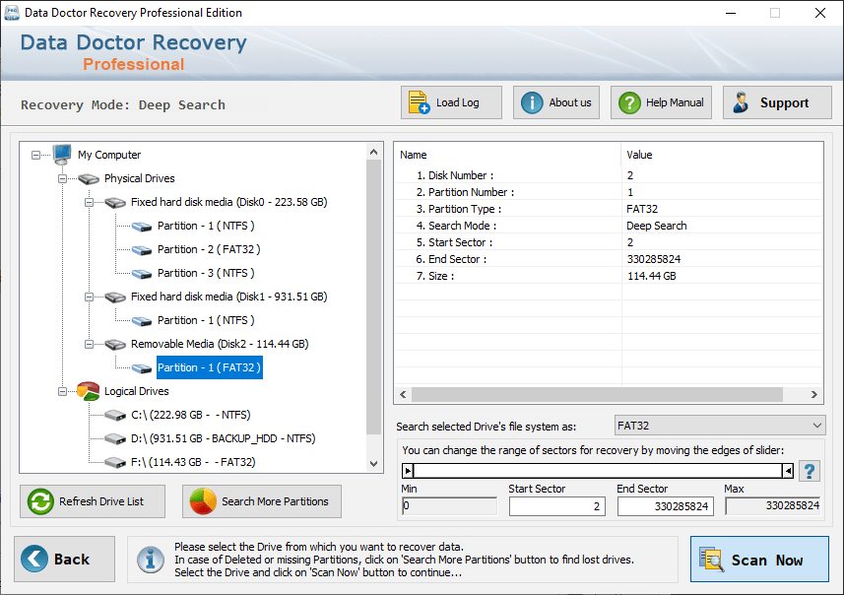The image size is (844, 595).
Task: Click the Min value field
Action: [449, 506]
